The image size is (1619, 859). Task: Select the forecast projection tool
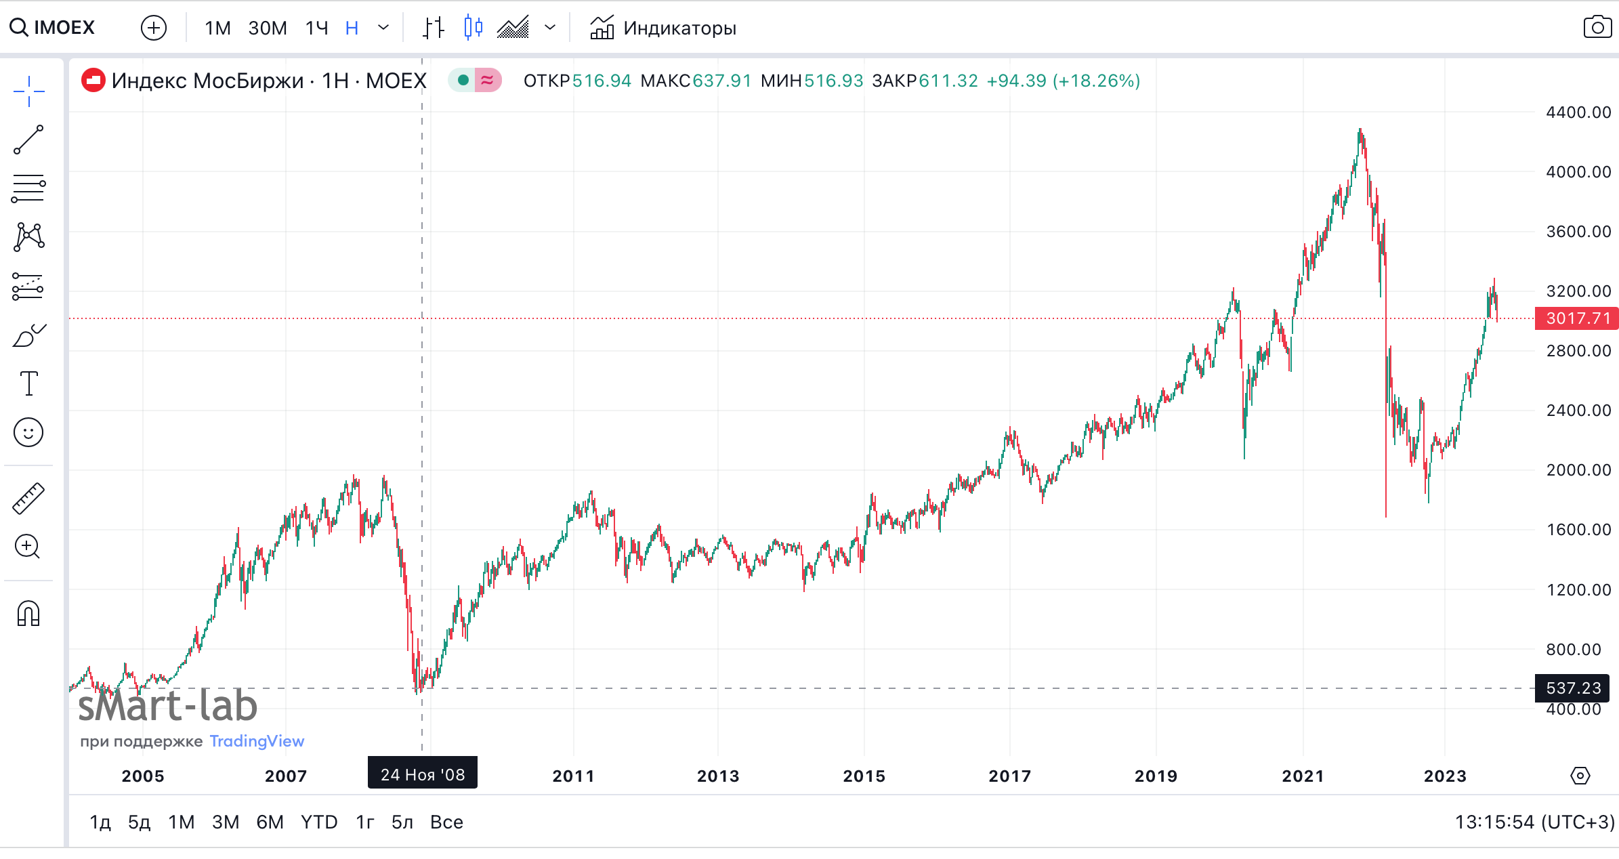[28, 286]
